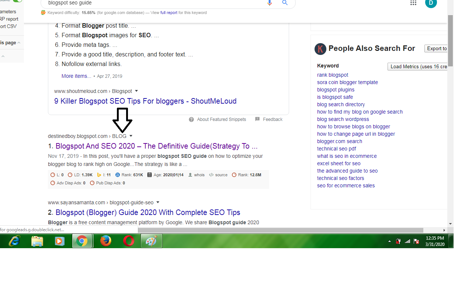Image resolution: width=472 pixels, height=295 pixels.
Task: Open the Google account avatar 'D'
Action: coord(431,3)
